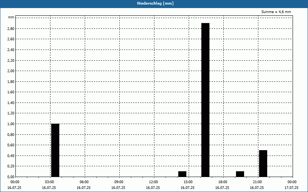The height and width of the screenshot is (192, 308).
Task: Click the 2,80 y-axis value
Action: [x=11, y=28]
